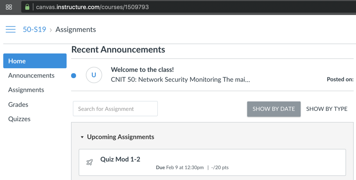Switch to SHOW BY TYPE view
The image size is (356, 180).
(326, 109)
